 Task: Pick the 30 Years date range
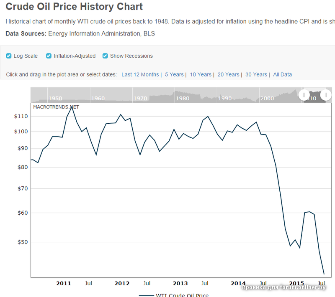tap(256, 74)
